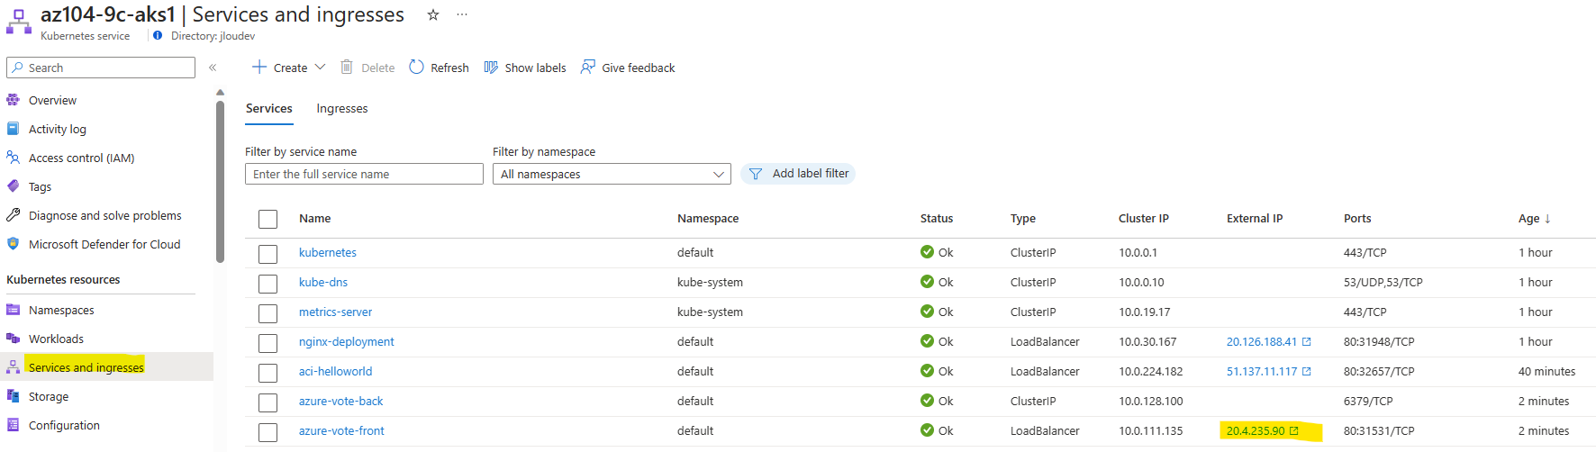
Task: Check the metrics-server row checkbox
Action: click(x=268, y=313)
